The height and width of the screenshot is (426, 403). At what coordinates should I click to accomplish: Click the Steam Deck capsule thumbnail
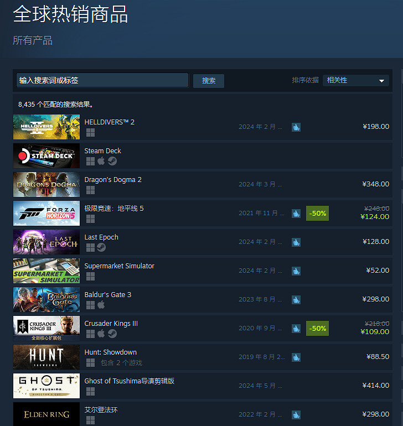point(46,155)
